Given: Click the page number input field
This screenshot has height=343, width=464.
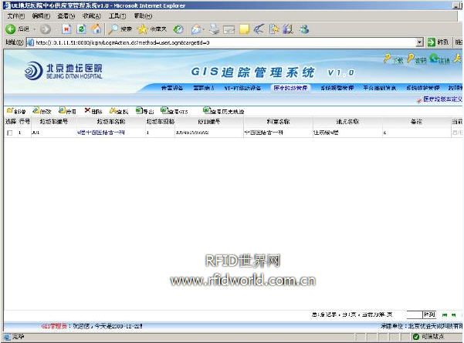Looking at the screenshot, I should point(413,314).
